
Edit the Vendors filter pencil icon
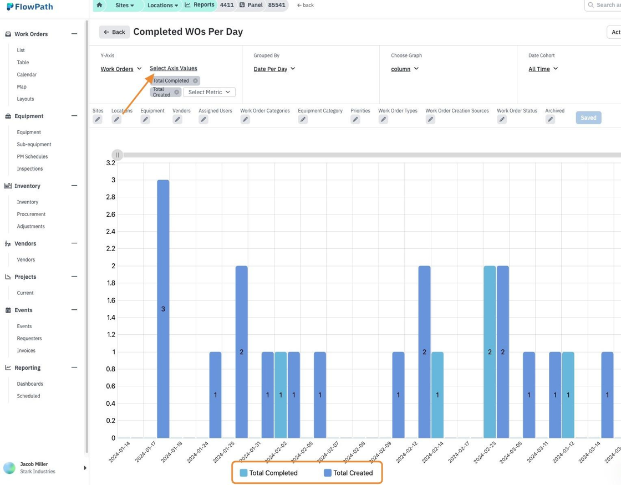177,119
